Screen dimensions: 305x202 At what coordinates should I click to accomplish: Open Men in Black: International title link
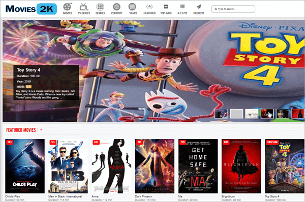(65, 196)
